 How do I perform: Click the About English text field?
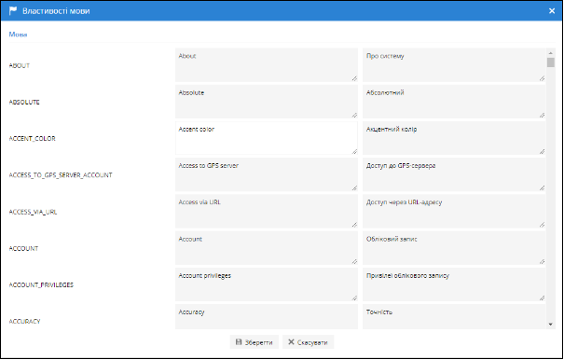[x=267, y=65]
